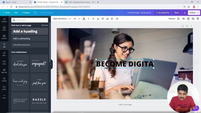Click Try Canva Pro
This screenshot has height=113, width=201.
tap(162, 13)
